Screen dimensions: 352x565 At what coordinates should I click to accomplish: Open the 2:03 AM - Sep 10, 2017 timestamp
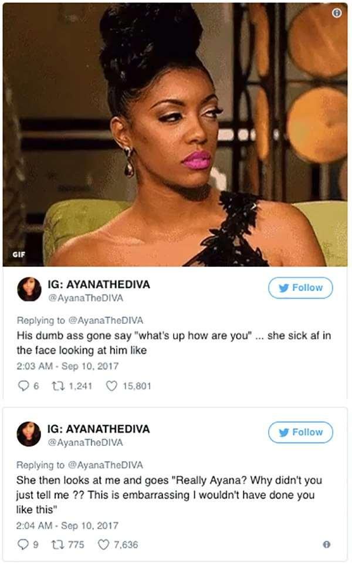click(x=67, y=366)
